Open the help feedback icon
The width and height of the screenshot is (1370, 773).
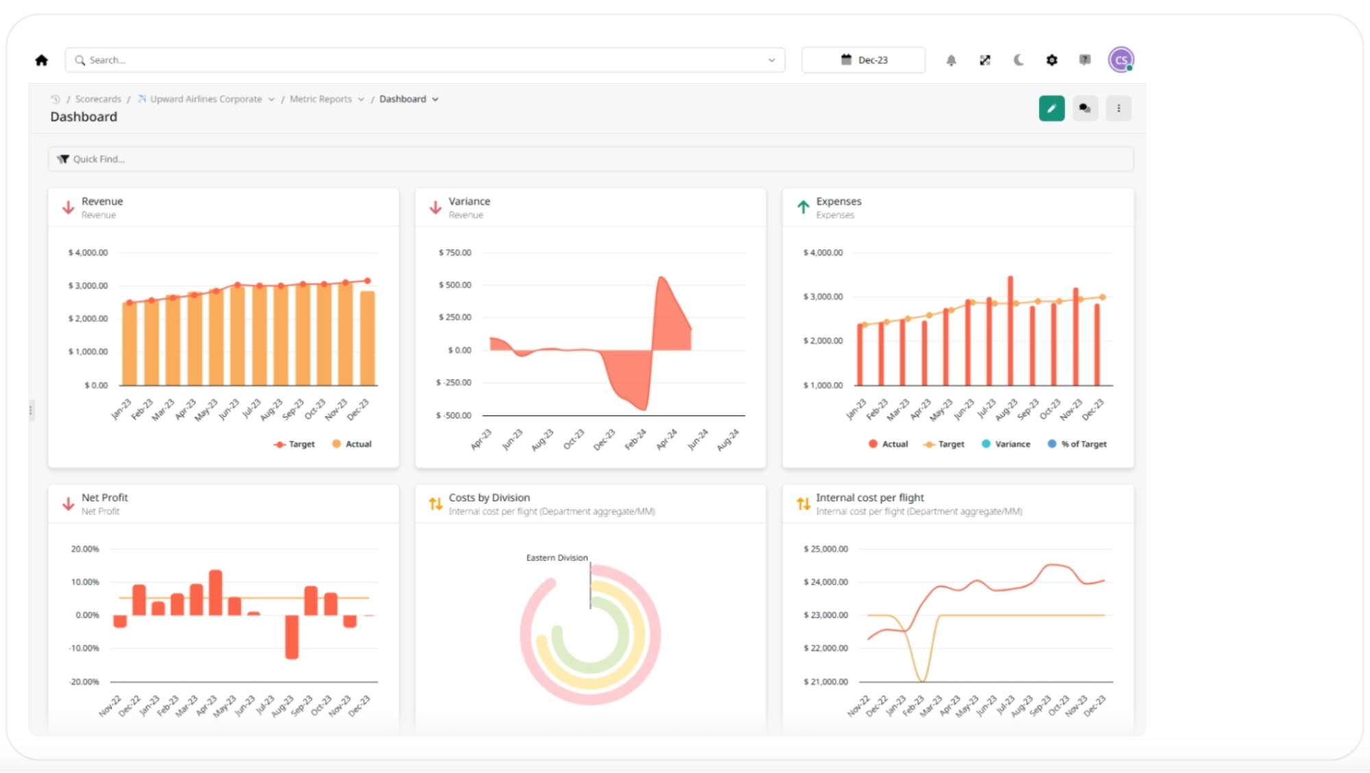1084,60
